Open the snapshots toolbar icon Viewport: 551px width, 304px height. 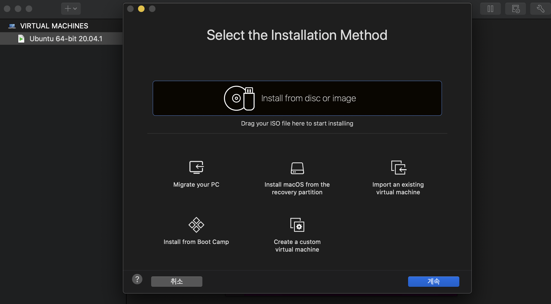coord(515,9)
